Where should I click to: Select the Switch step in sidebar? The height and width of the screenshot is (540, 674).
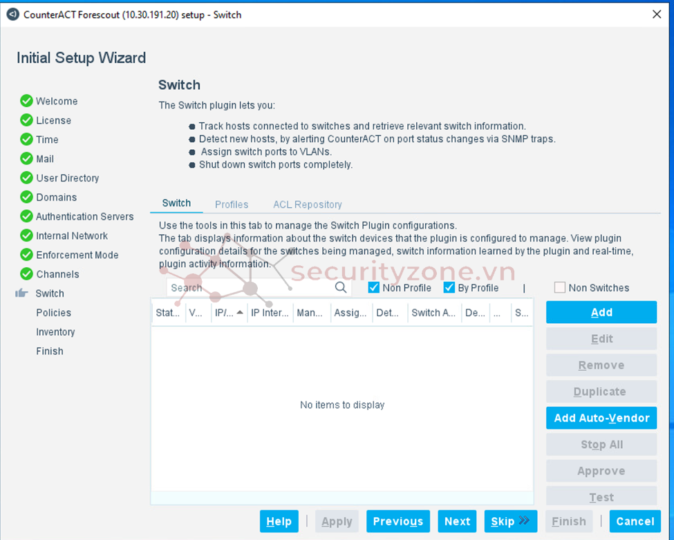[50, 293]
